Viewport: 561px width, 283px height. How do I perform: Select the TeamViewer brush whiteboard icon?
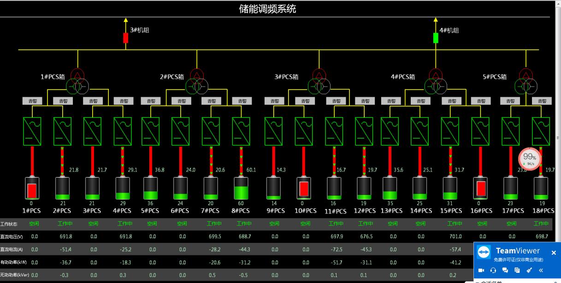pyautogui.click(x=529, y=271)
